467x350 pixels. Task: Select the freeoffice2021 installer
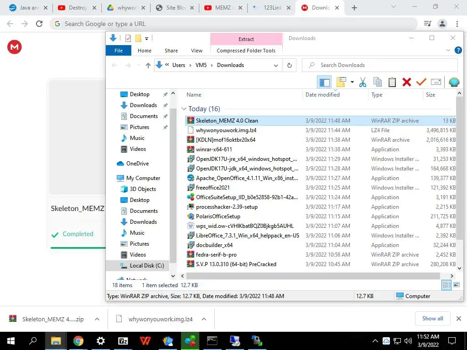(213, 188)
